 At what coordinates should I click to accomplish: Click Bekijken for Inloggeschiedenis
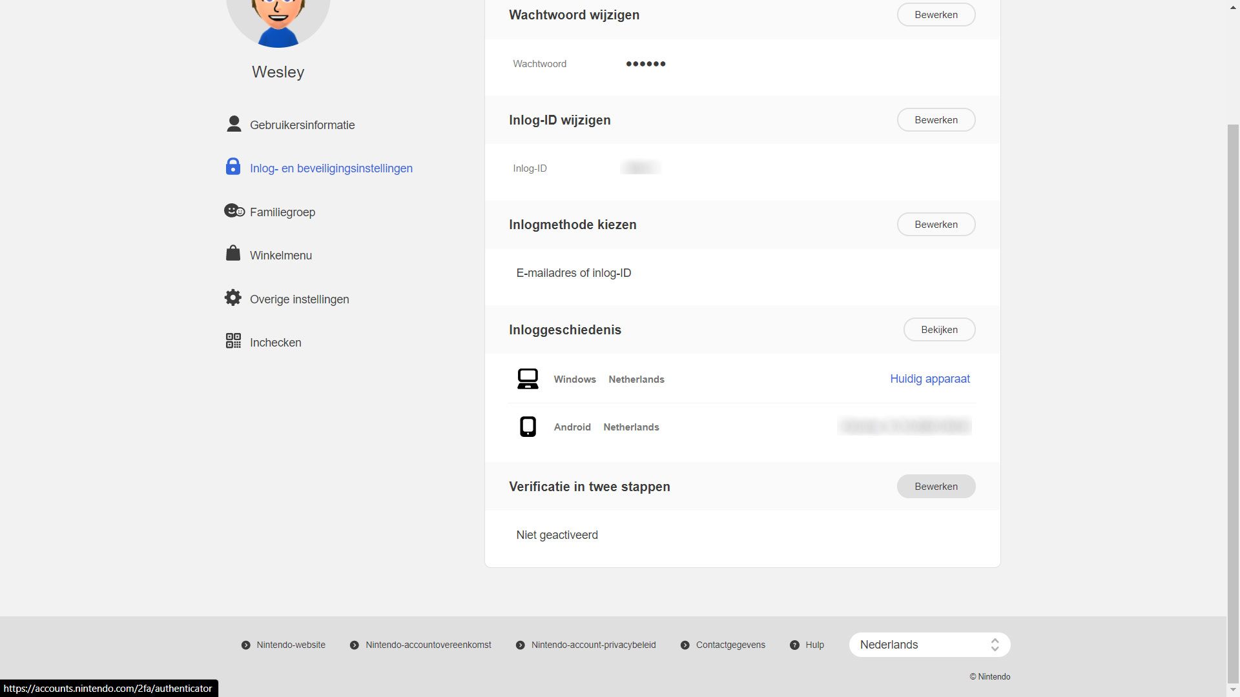pyautogui.click(x=938, y=329)
